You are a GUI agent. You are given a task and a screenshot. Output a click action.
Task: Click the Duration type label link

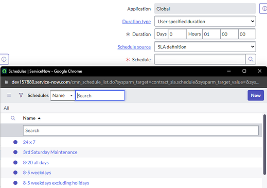(136, 22)
